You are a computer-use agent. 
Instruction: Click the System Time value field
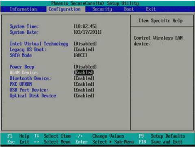tap(85, 26)
